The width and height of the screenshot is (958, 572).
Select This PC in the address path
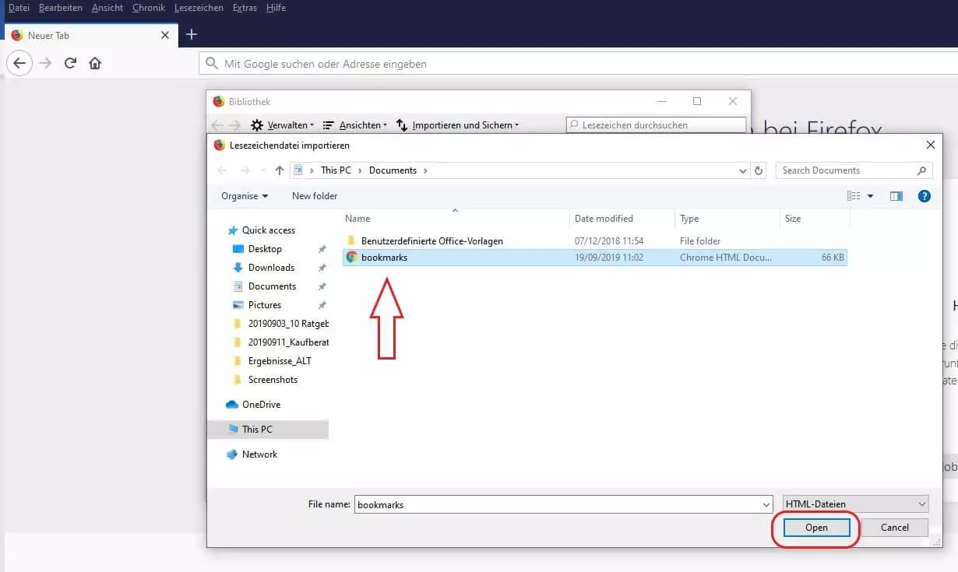[x=336, y=170]
